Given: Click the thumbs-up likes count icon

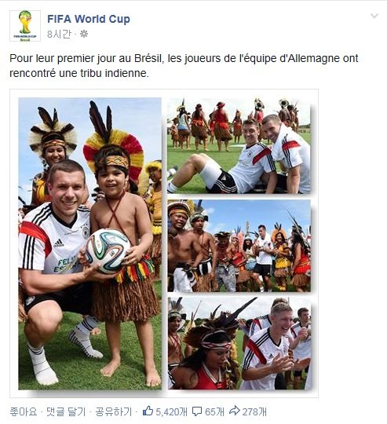Looking at the screenshot, I should pos(148,411).
